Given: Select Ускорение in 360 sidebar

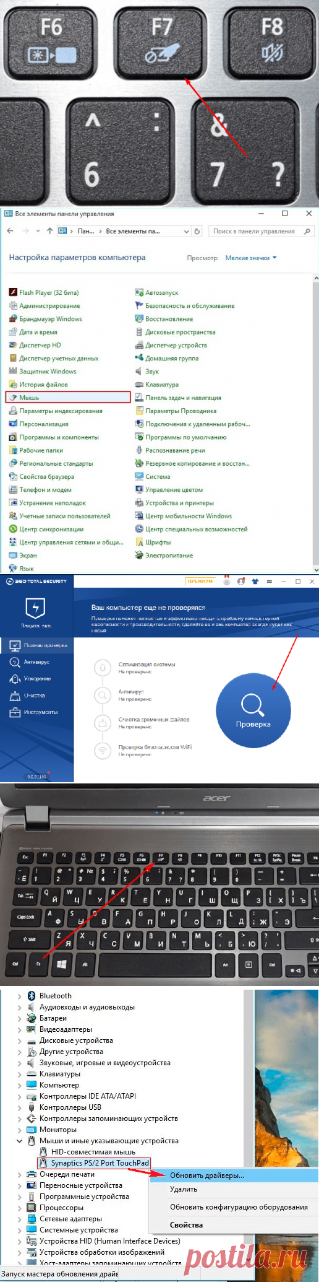Looking at the screenshot, I should click(x=36, y=679).
